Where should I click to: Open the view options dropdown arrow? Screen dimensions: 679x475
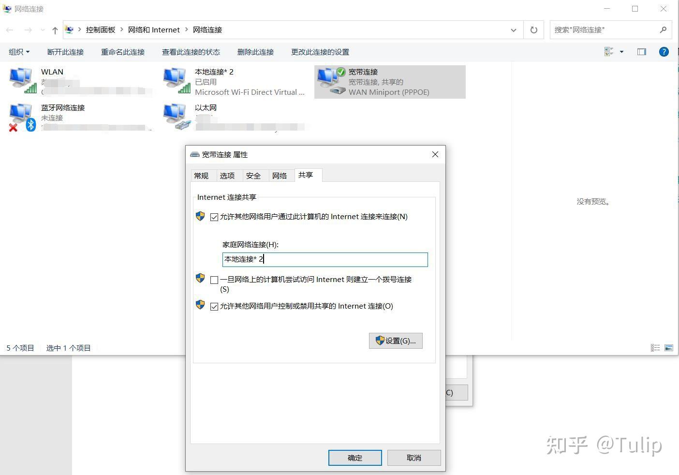(621, 52)
